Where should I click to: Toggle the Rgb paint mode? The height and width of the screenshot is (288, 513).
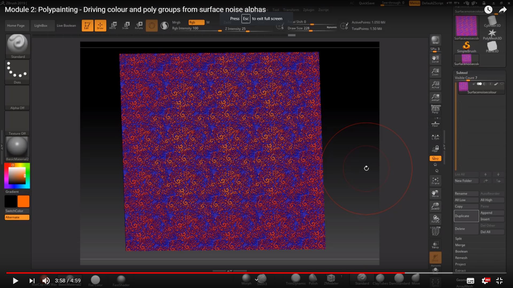[x=196, y=22]
